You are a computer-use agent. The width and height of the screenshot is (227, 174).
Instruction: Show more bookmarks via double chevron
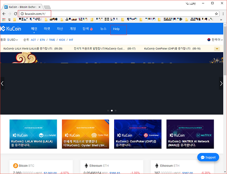point(221,20)
